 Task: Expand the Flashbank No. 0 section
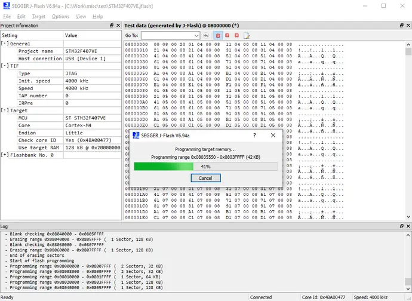pyautogui.click(x=5, y=155)
